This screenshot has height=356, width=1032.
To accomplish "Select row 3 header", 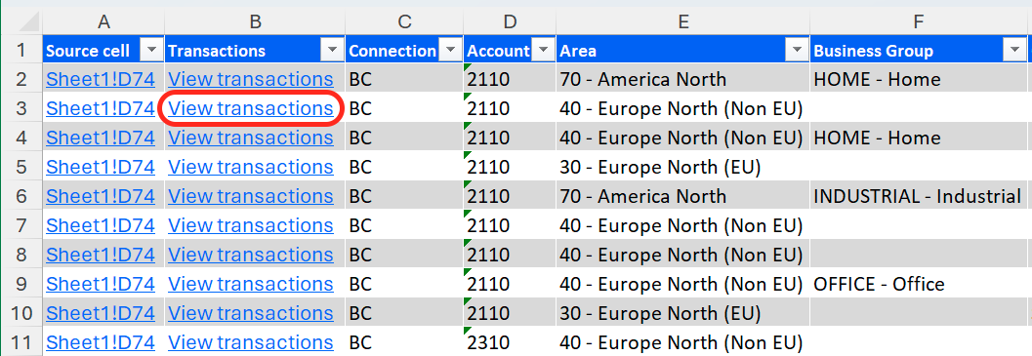I will click(21, 108).
